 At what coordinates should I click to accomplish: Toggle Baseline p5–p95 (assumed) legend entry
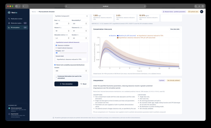coord(126,36)
